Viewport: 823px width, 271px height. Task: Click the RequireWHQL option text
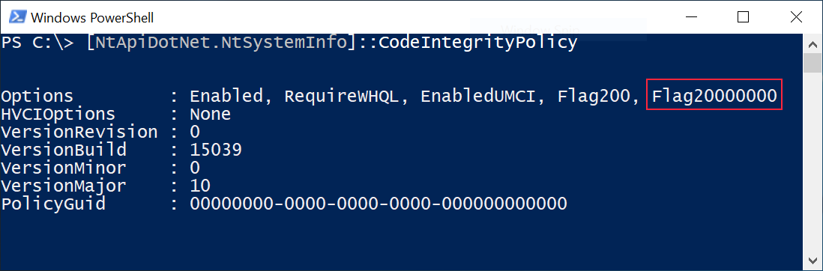coord(342,96)
